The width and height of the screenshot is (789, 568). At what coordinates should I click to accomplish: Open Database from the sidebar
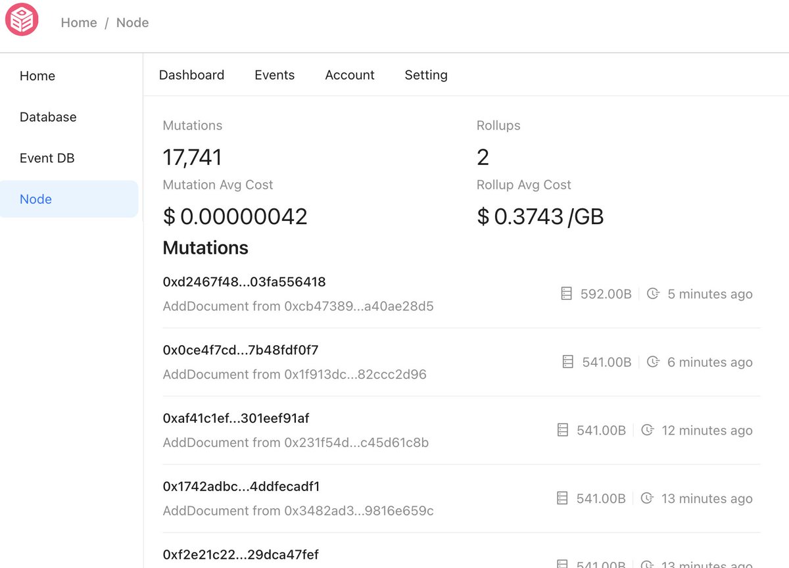click(48, 117)
